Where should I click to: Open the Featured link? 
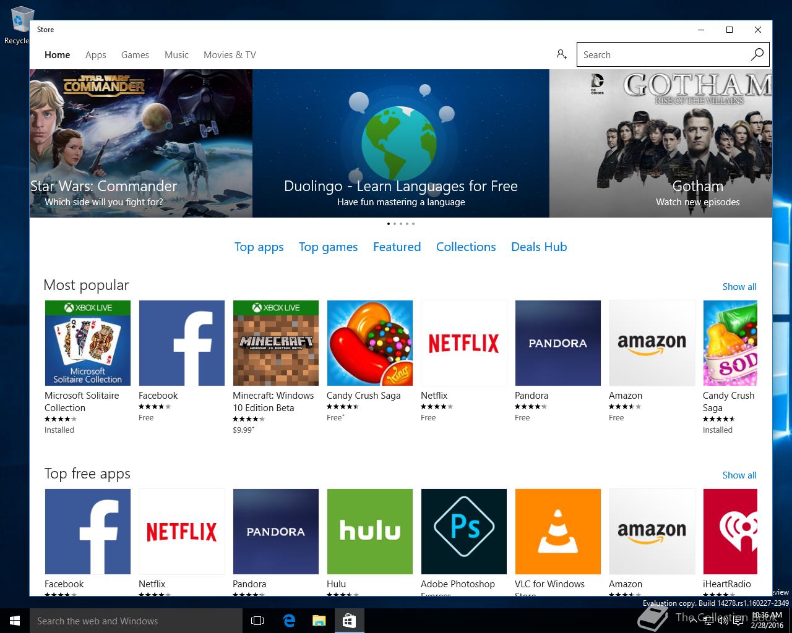click(397, 247)
